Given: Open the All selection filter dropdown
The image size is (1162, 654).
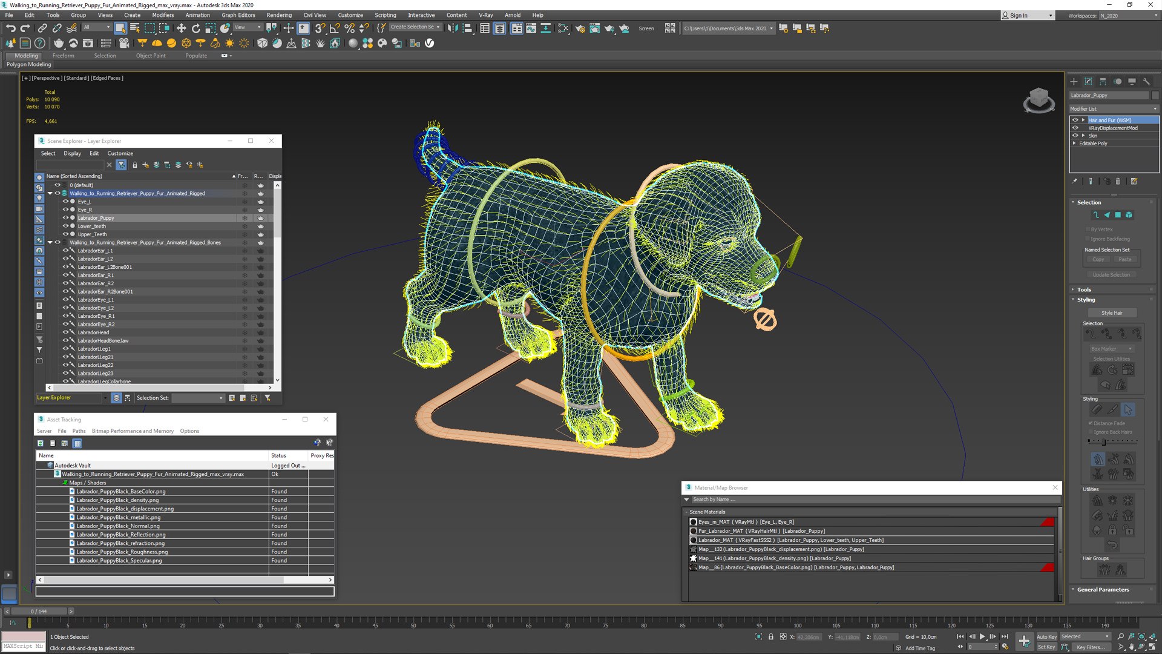Looking at the screenshot, I should coord(97,27).
